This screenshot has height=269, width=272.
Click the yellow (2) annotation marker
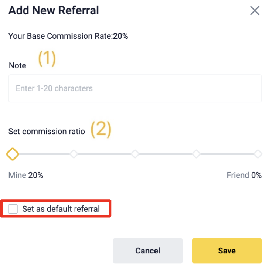click(x=101, y=130)
